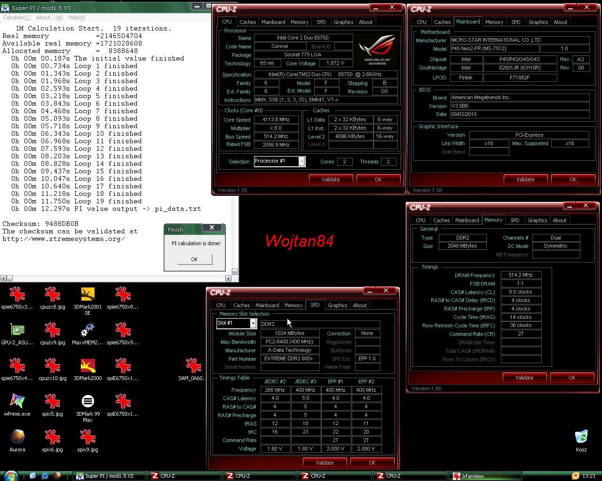Open the spiE6750x1 icon beside 3DMark2000

tap(123, 370)
